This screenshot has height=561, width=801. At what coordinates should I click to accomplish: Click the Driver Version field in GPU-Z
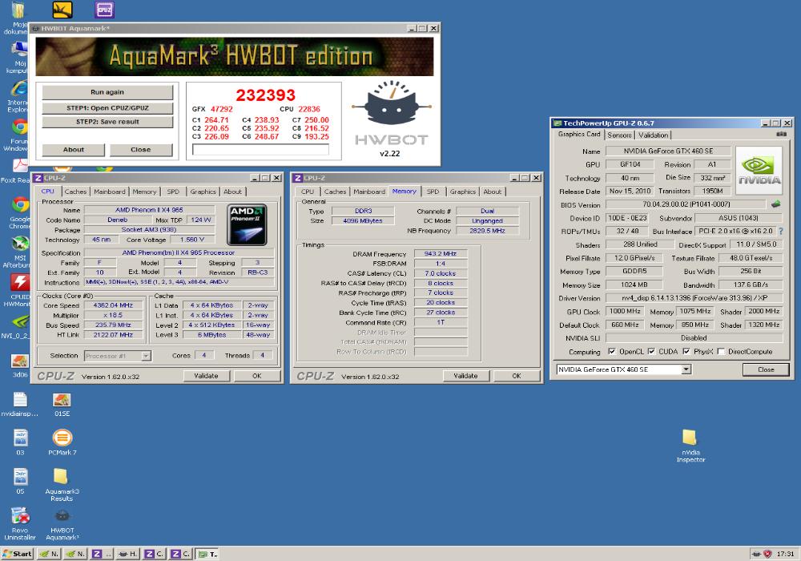coord(694,298)
